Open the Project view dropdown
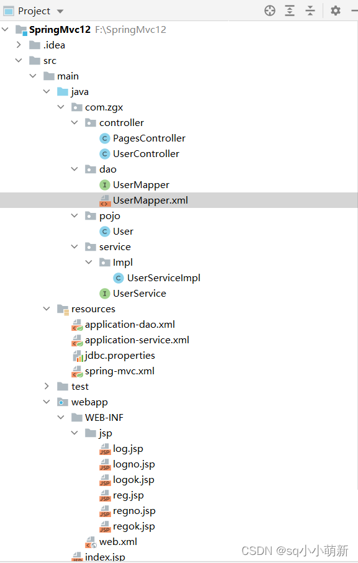 (x=60, y=11)
